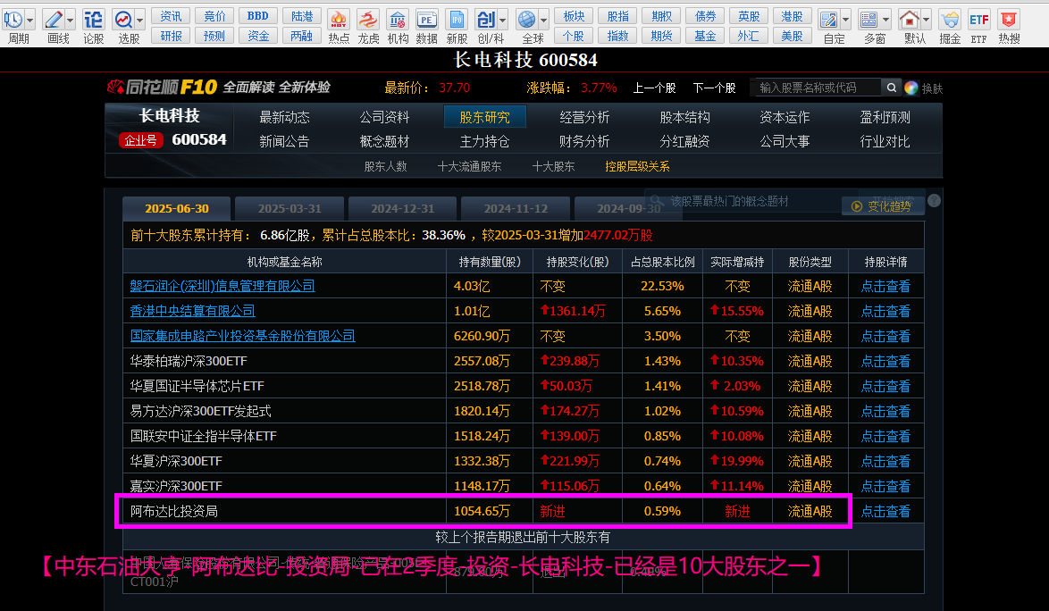Click the 该股票最热门的概念题材 search box
1049x611 pixels.
click(752, 201)
